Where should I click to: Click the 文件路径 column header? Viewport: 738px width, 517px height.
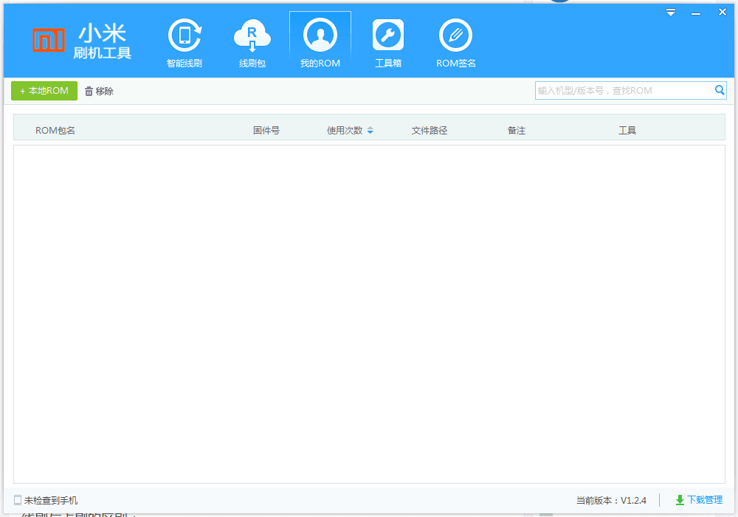430,131
